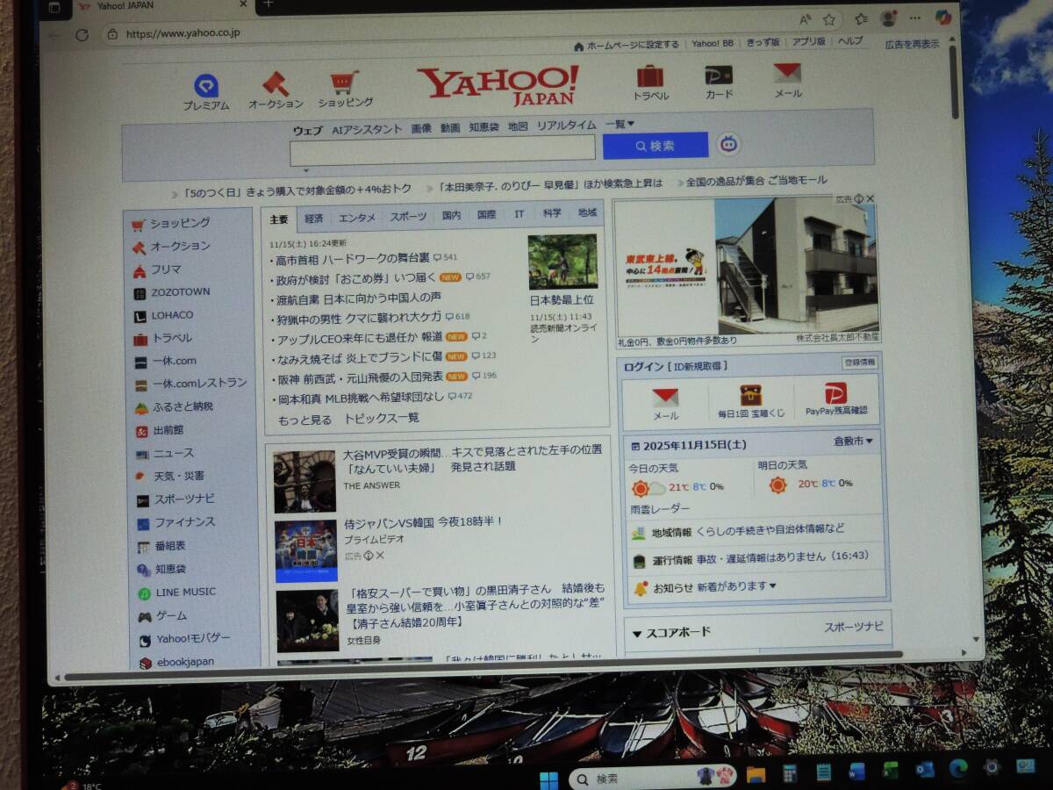Open headline 狩猟中の男性 クマに襲われ大ケガ
This screenshot has width=1053, height=790.
(x=358, y=318)
